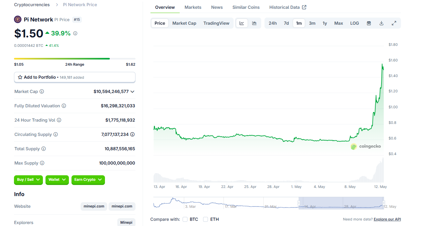
Task: Click Add to Portfolio button
Action: [75, 77]
